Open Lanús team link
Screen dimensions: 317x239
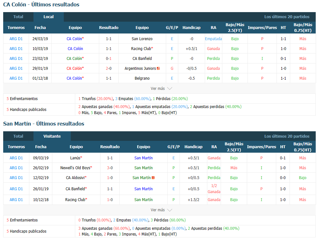(75, 158)
